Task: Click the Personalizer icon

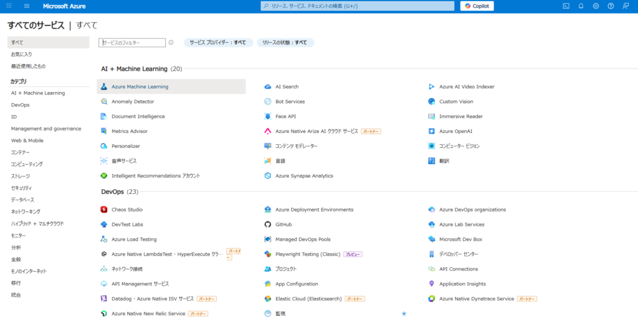Action: [104, 146]
